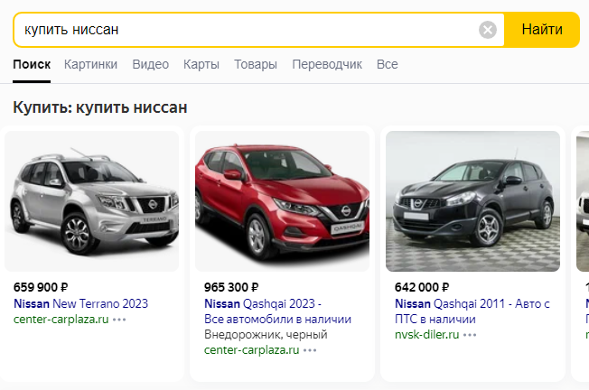The height and width of the screenshot is (390, 589).
Task: Open the three-dot menu on the Terrano card
Action: tap(119, 320)
